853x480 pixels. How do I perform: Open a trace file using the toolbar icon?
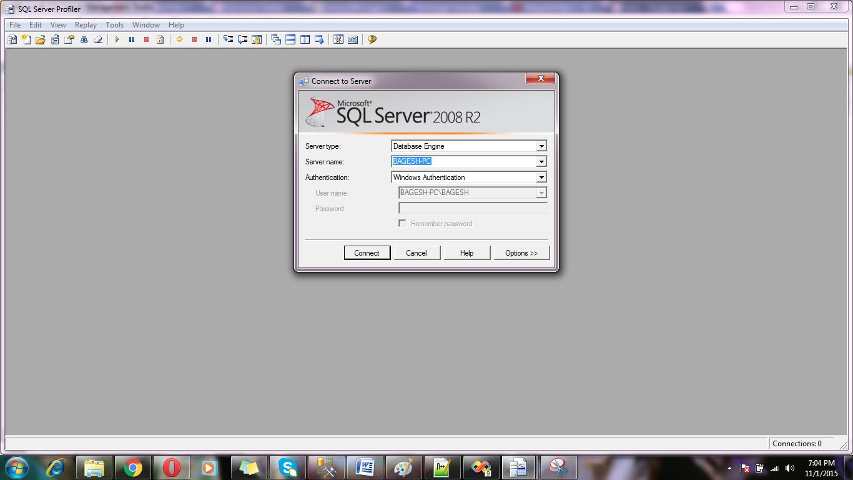40,39
